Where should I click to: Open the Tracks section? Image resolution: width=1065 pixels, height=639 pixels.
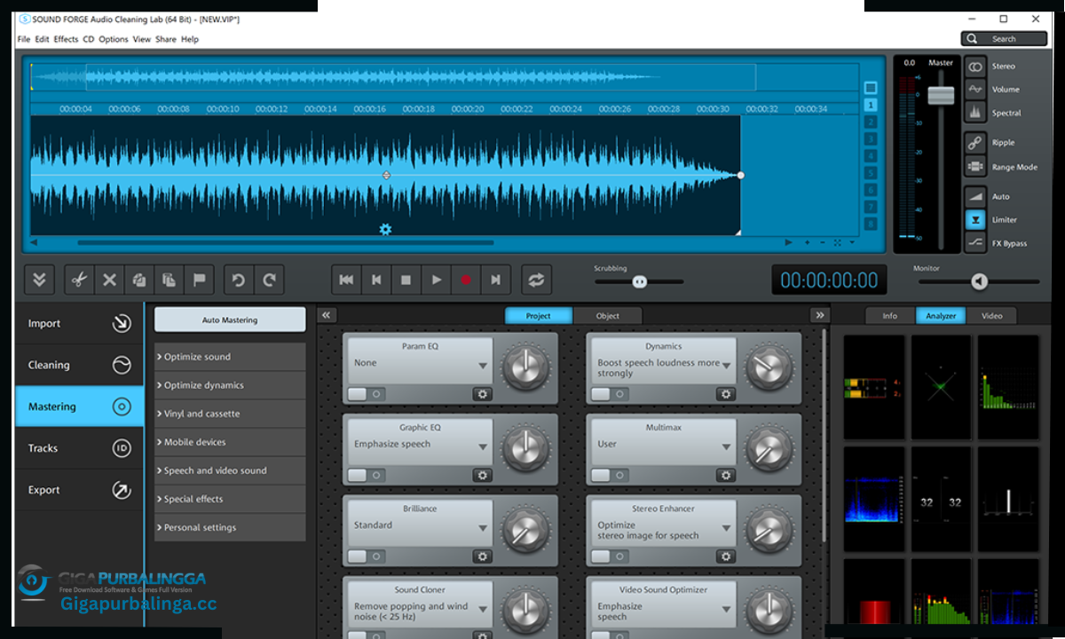pos(79,448)
